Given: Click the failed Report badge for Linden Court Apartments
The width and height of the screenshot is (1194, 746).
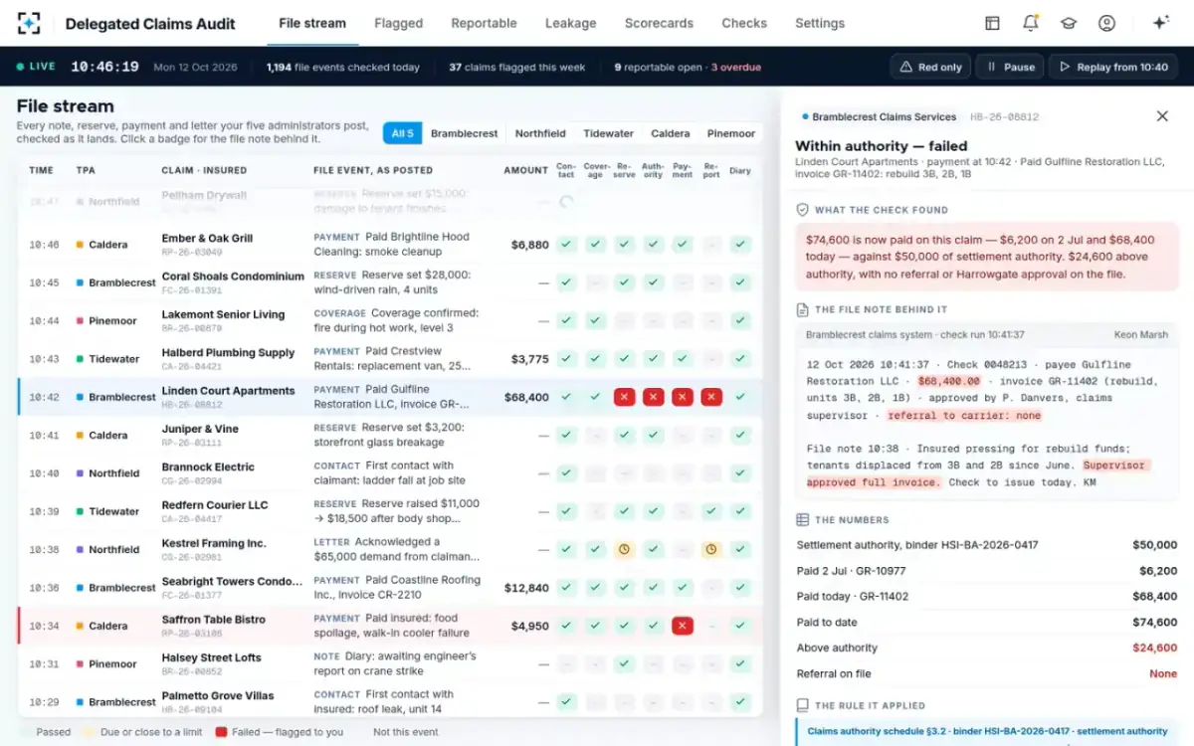Looking at the screenshot, I should coord(710,397).
